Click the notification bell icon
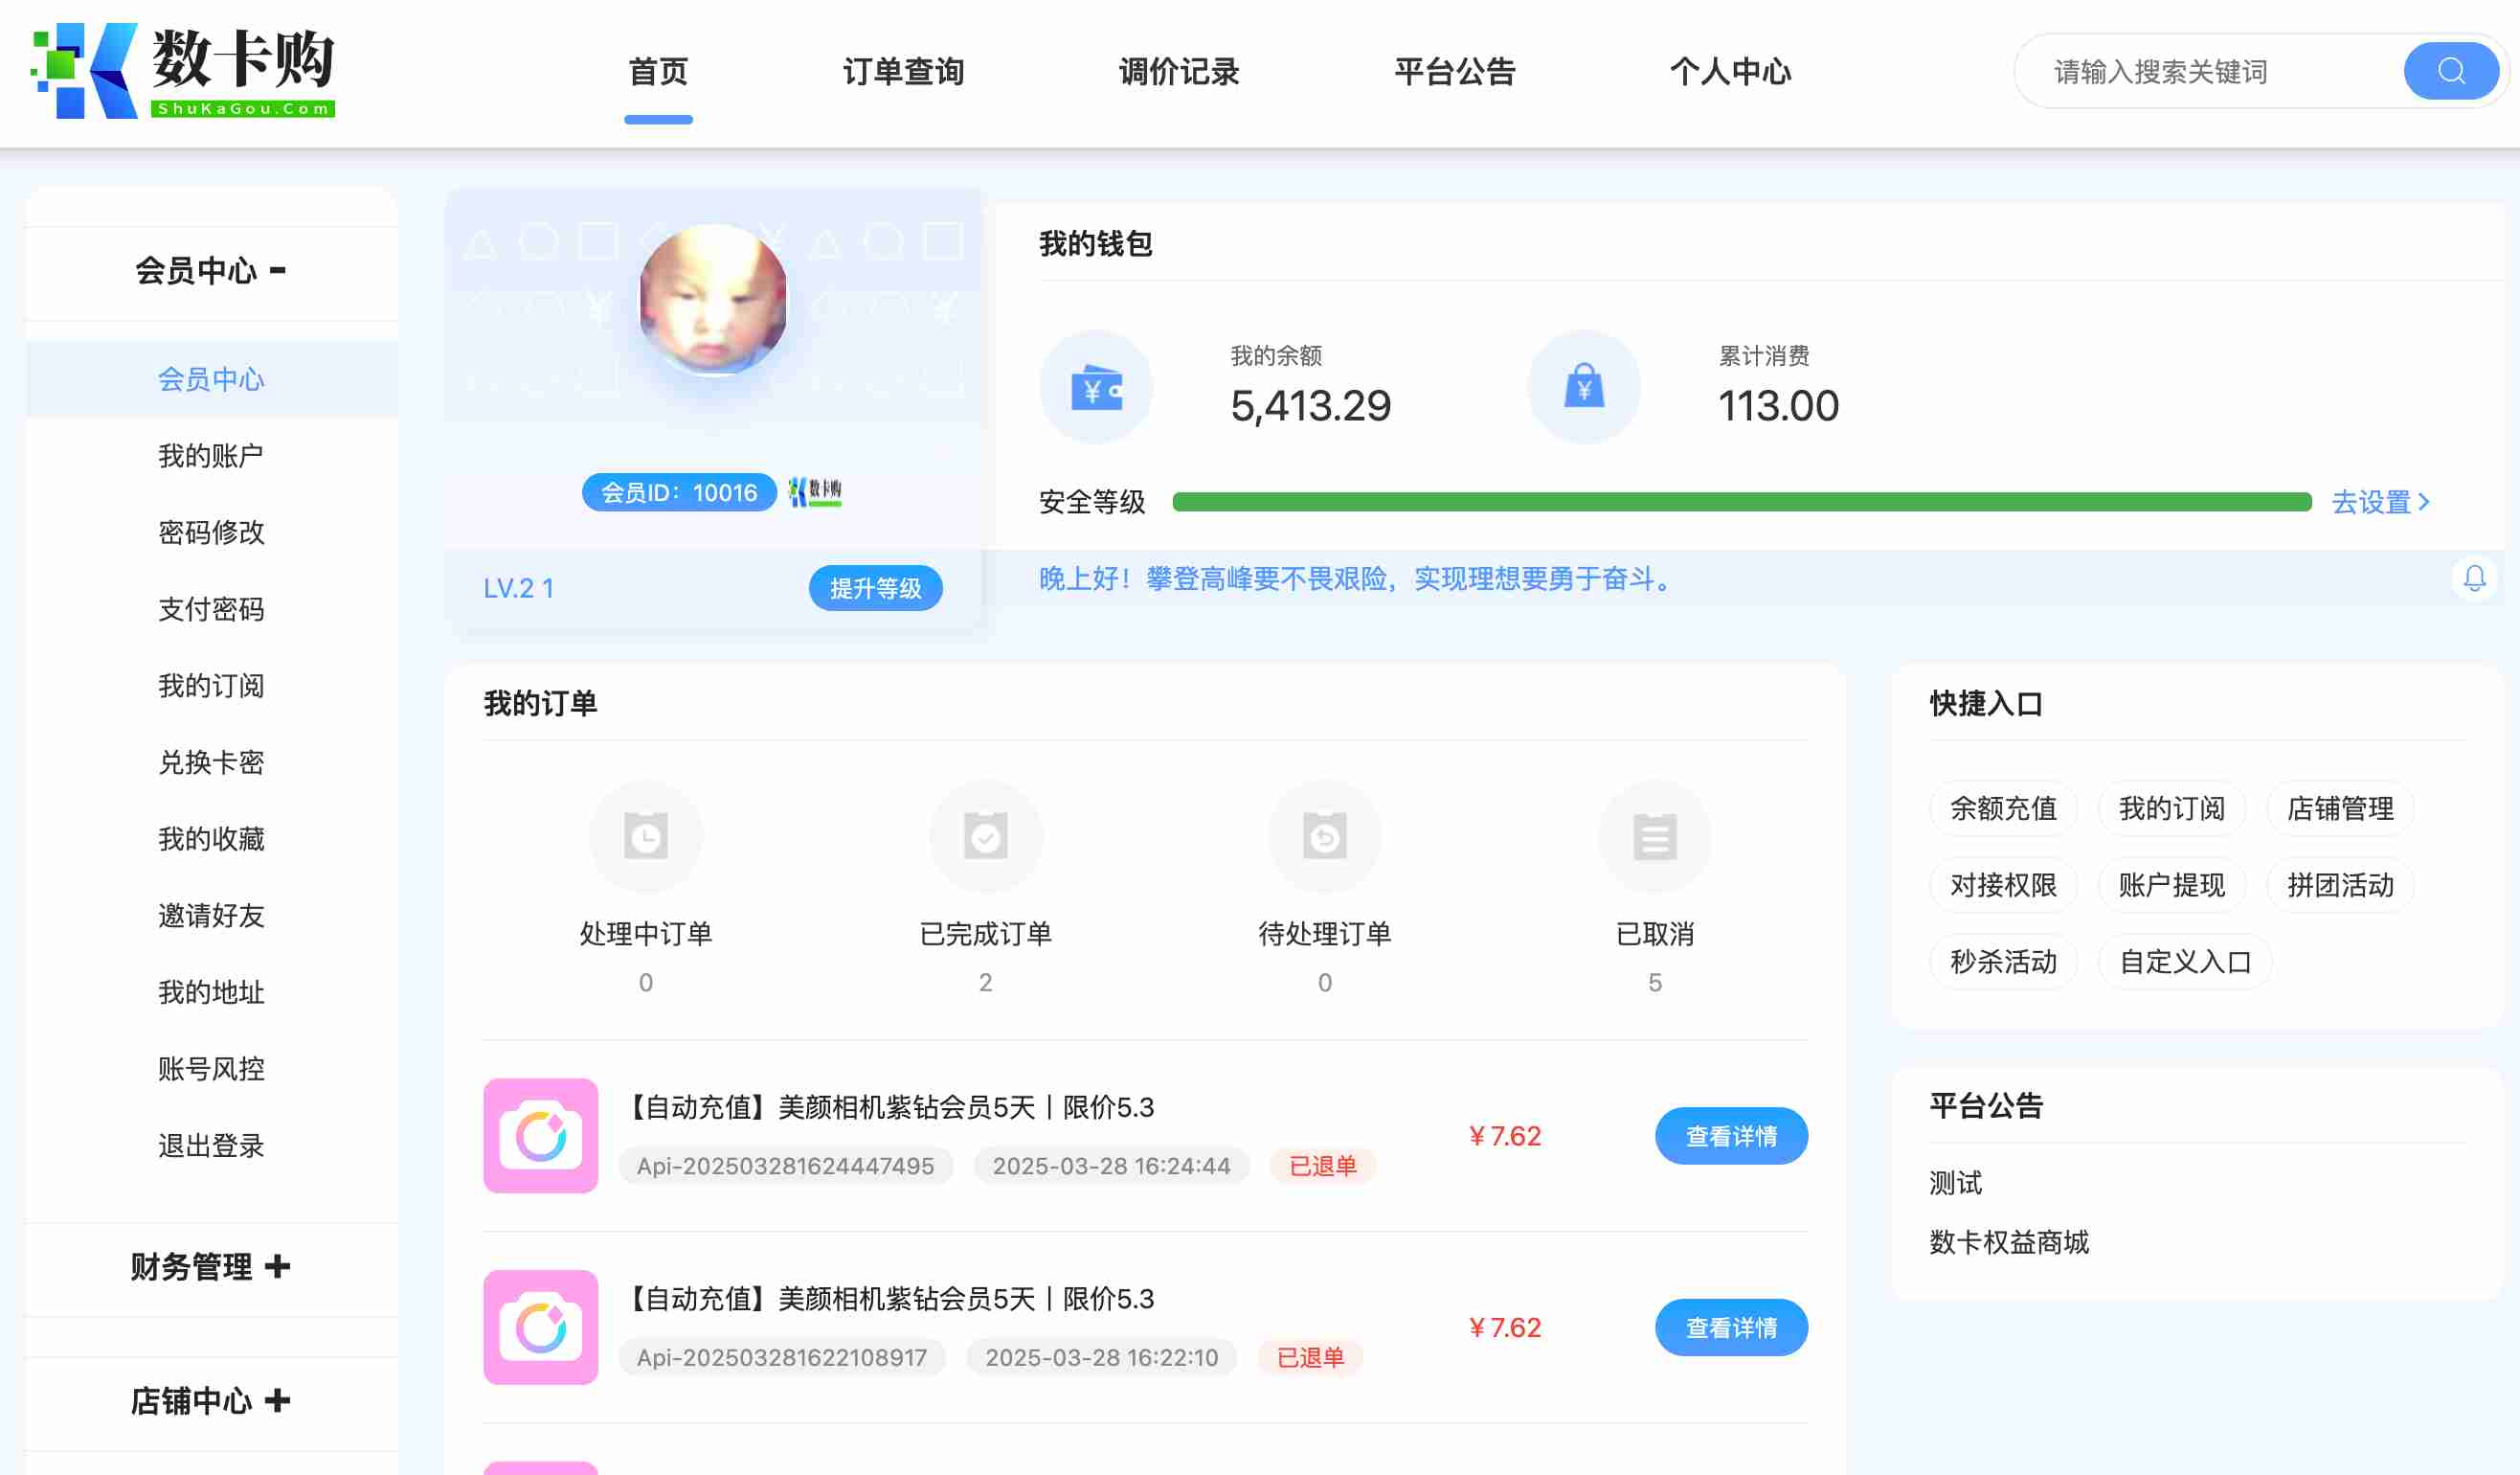The width and height of the screenshot is (2520, 1475). [x=2474, y=579]
